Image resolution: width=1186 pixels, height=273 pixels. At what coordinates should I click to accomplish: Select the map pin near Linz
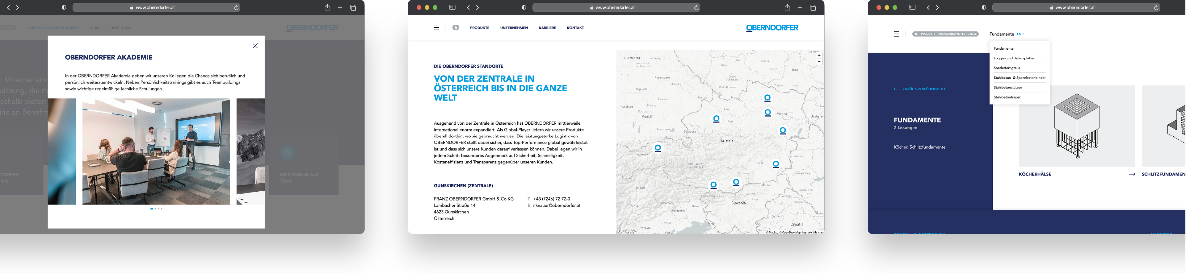[x=716, y=119]
